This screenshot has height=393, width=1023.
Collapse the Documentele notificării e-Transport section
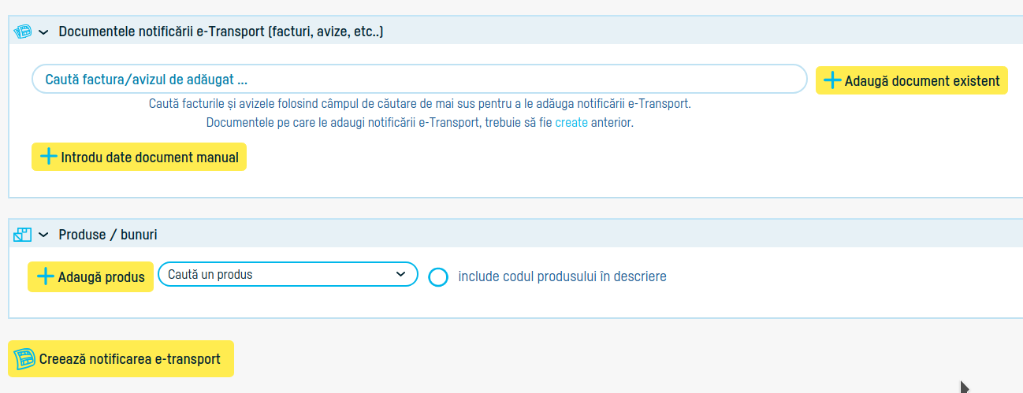[x=43, y=32]
